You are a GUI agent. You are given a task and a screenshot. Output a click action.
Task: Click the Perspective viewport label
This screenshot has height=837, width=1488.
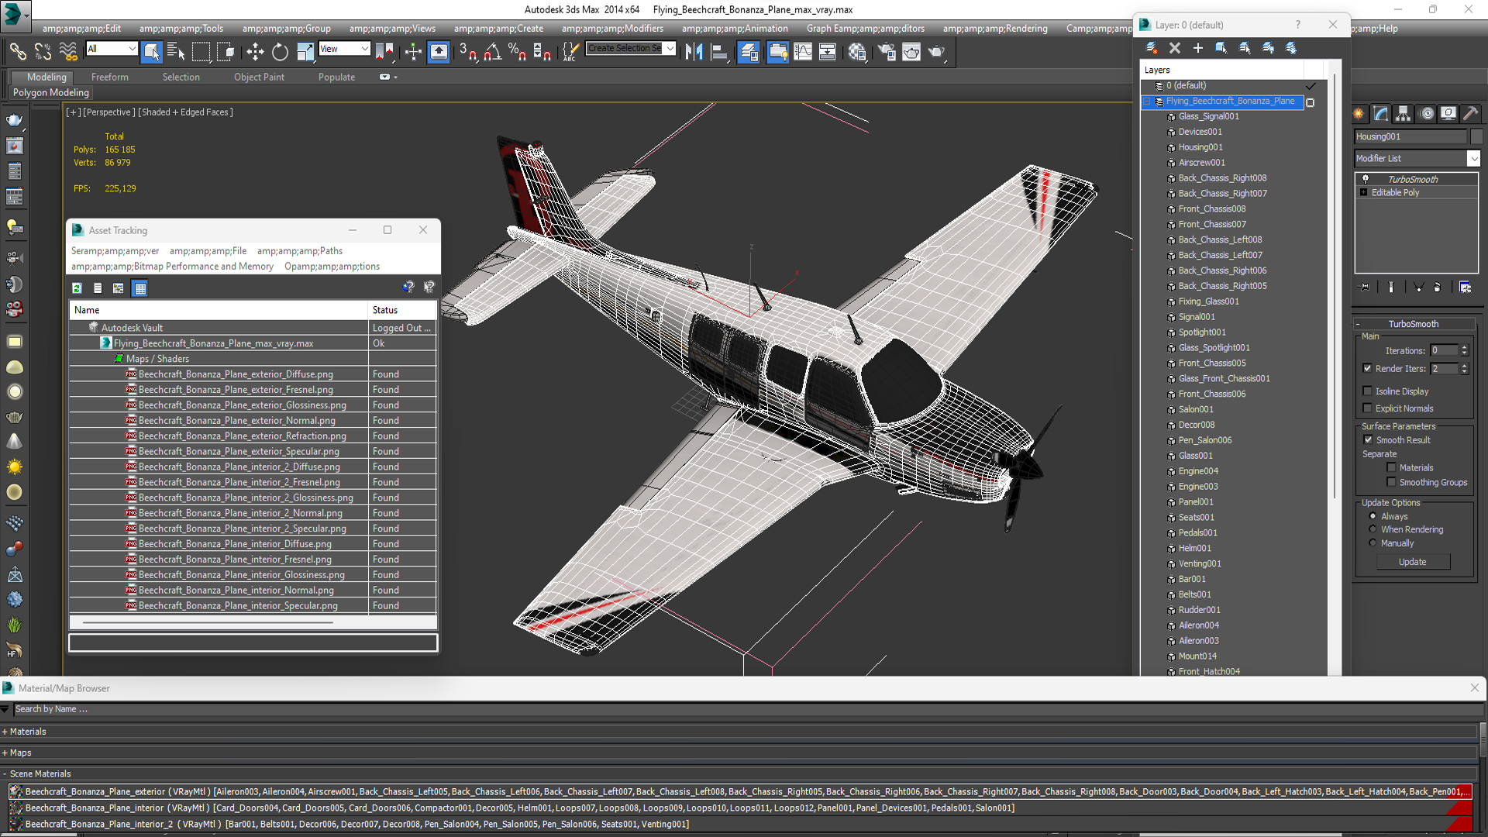tap(108, 112)
